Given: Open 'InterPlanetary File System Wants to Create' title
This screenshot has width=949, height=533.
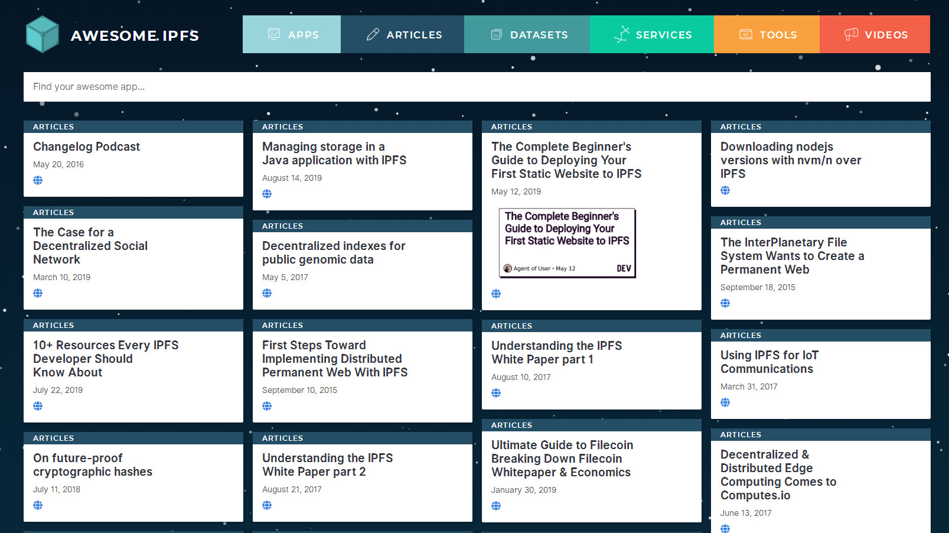Looking at the screenshot, I should [x=793, y=256].
